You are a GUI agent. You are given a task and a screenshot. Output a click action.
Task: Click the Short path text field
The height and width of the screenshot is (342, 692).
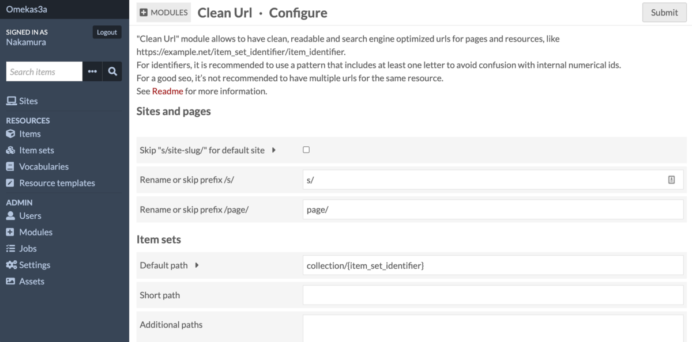(493, 295)
